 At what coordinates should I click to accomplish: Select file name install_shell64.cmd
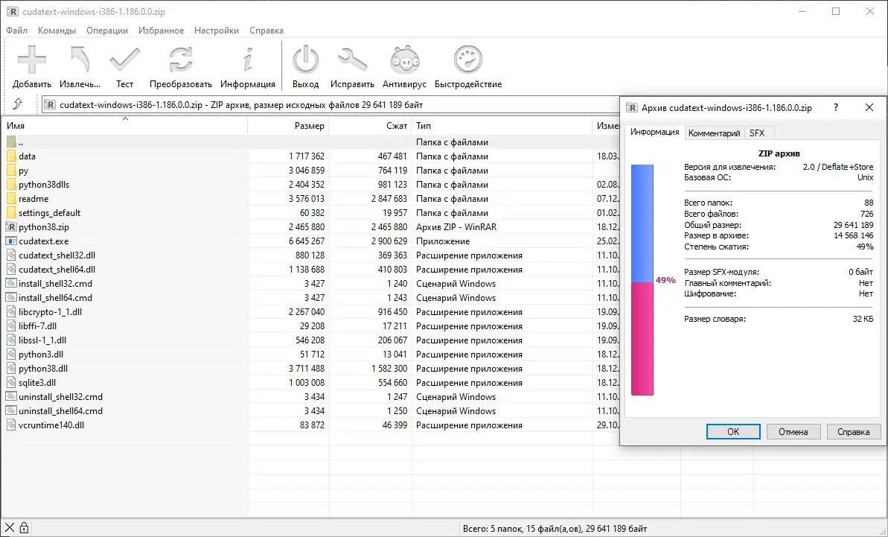pos(55,298)
